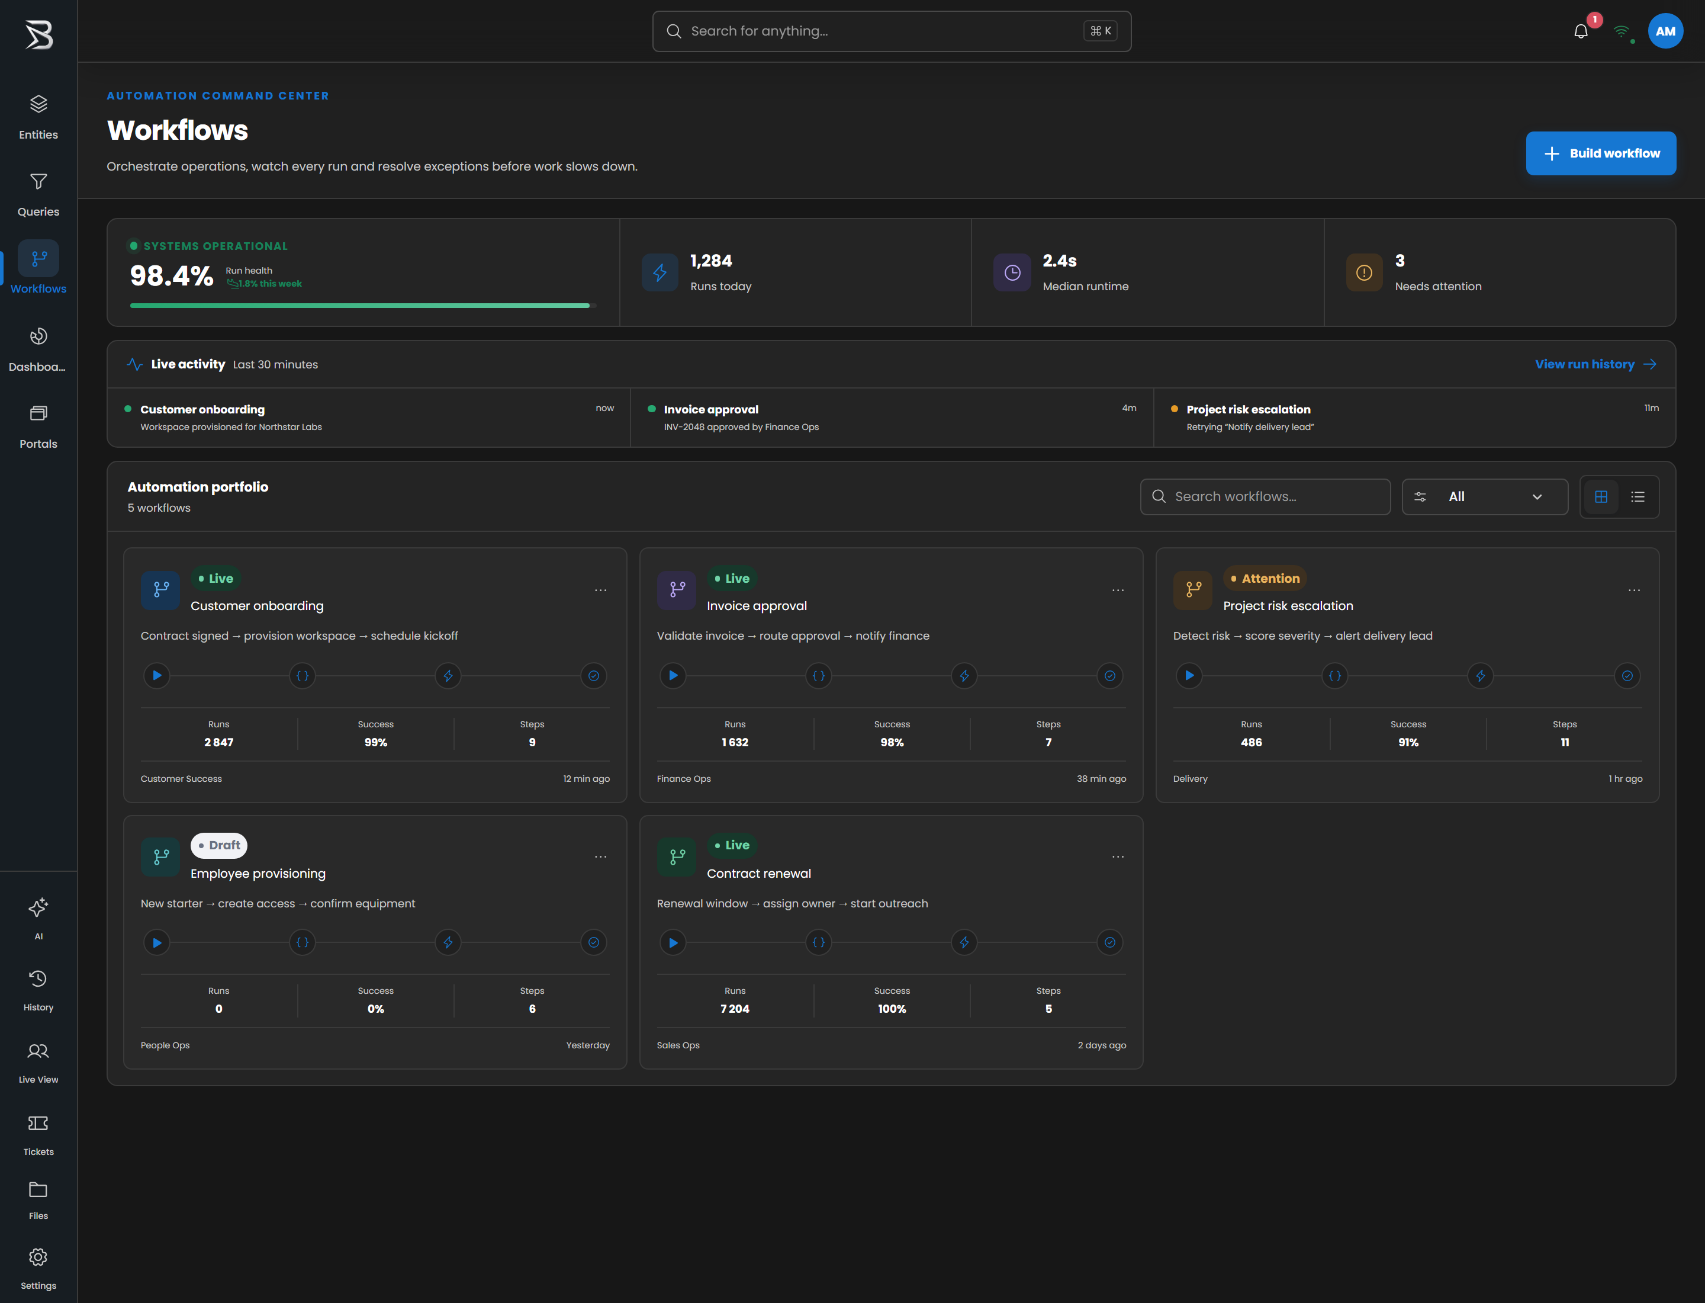Click the Runs today stat

click(794, 272)
